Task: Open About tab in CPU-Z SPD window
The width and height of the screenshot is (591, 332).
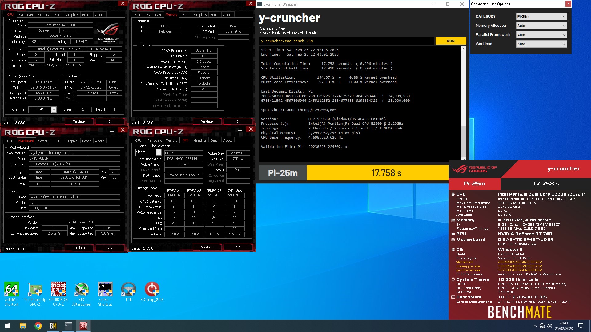Action: (228, 140)
